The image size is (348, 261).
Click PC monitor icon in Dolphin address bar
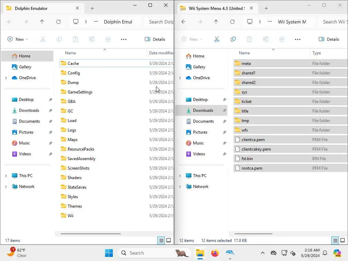tap(76, 21)
